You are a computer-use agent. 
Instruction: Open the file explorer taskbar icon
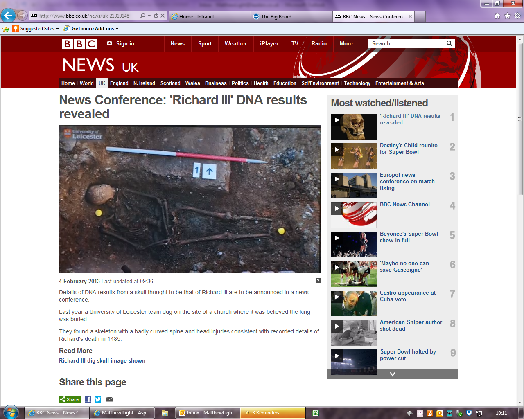coord(165,413)
